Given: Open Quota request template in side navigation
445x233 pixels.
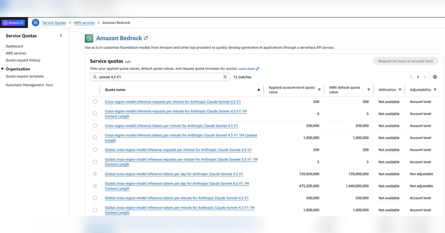Looking at the screenshot, I should pos(24,76).
